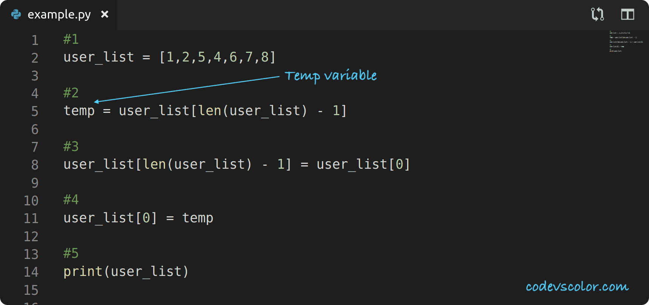Select user_list[0] on line 11
The image size is (649, 305).
(x=110, y=217)
